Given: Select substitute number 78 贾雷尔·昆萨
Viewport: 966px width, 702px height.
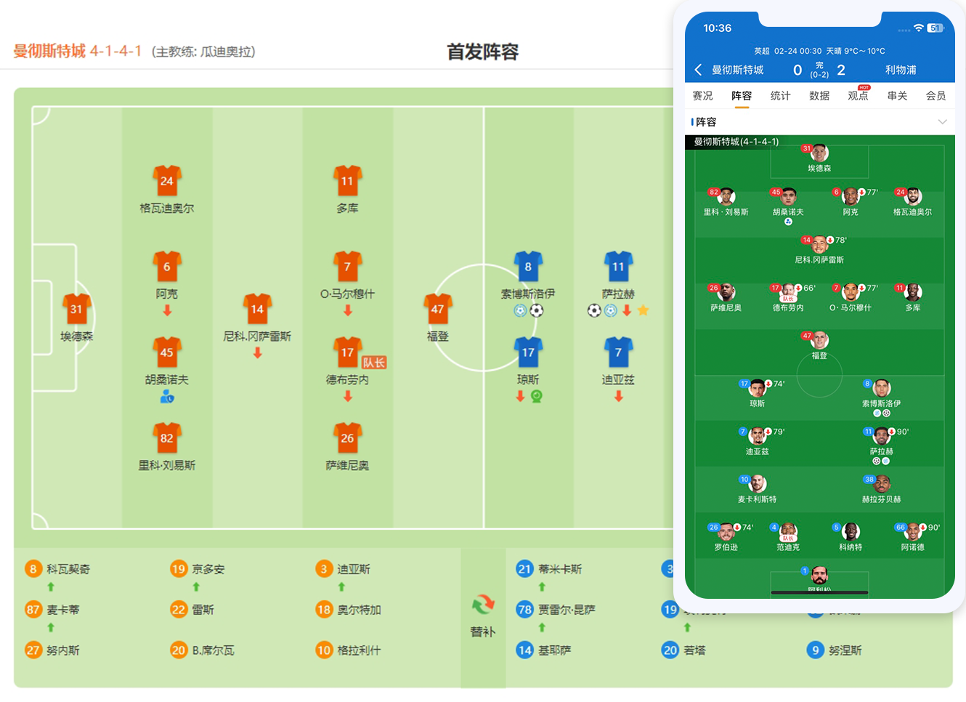Looking at the screenshot, I should (x=556, y=610).
